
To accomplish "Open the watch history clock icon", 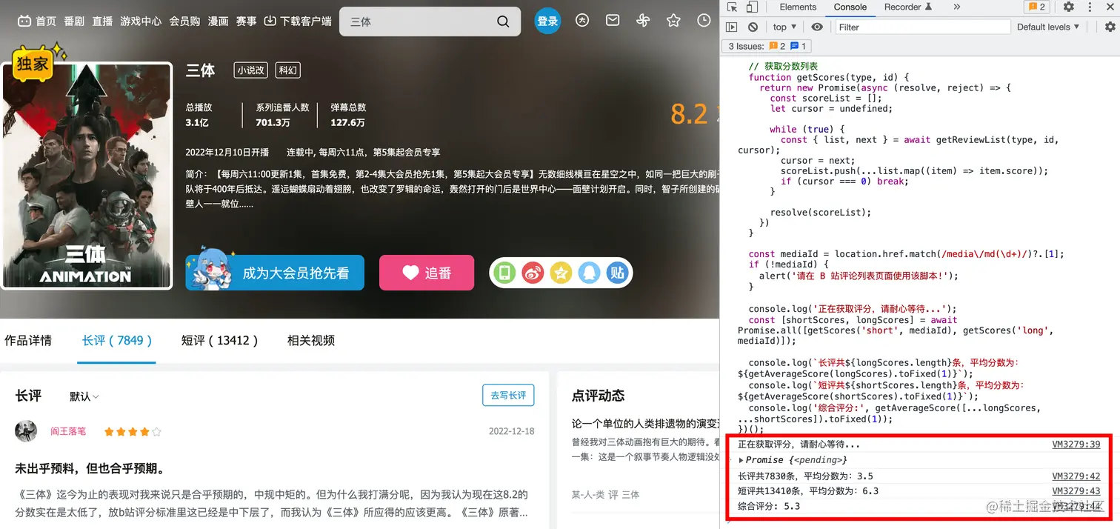I will [704, 21].
